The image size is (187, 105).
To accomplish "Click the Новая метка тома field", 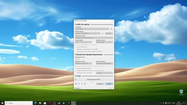I will point(94,59).
